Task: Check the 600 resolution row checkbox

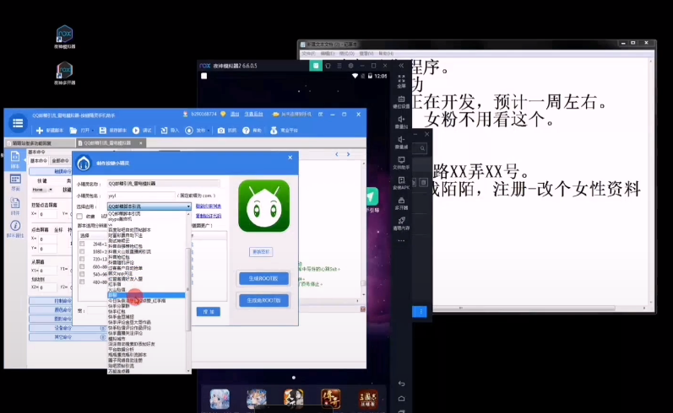Action: [x=82, y=267]
